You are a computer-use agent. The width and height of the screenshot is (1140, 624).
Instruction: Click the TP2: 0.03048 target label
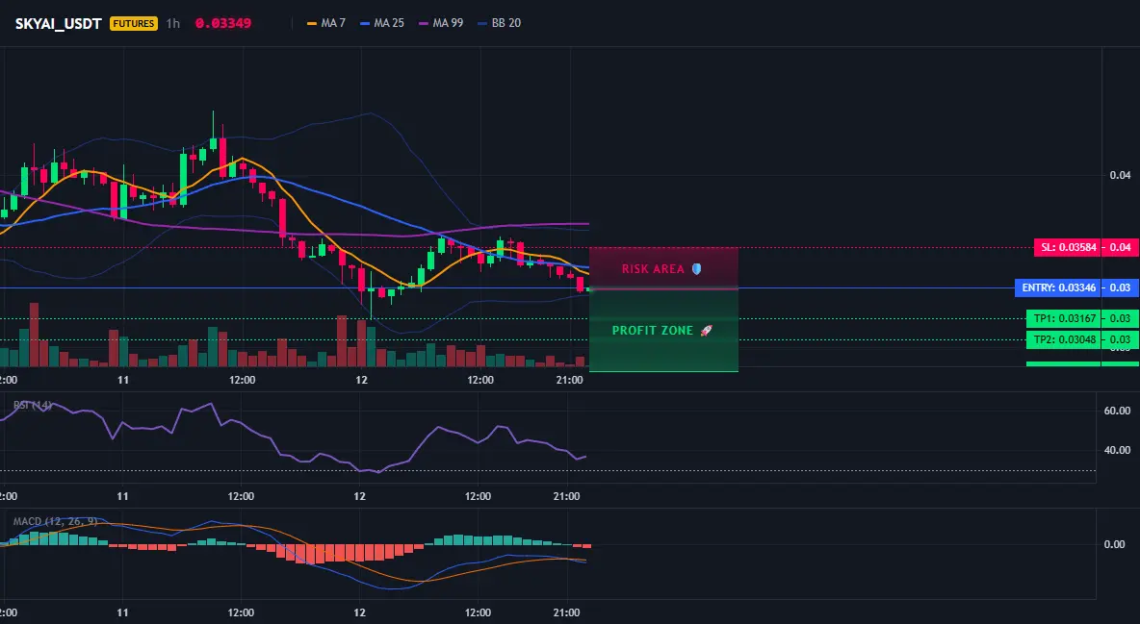point(1063,339)
